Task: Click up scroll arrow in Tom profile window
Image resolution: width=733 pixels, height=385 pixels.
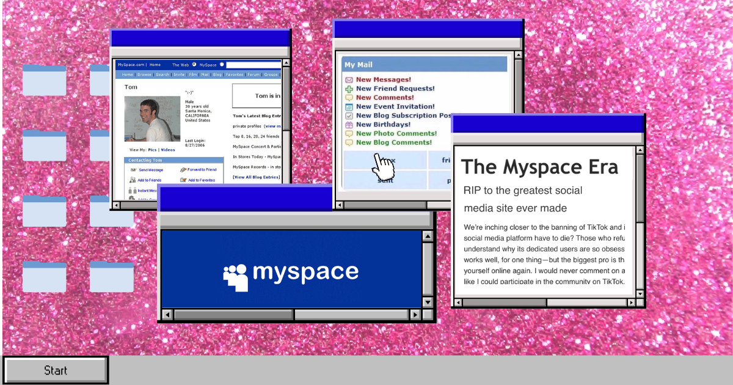Action: coord(286,62)
